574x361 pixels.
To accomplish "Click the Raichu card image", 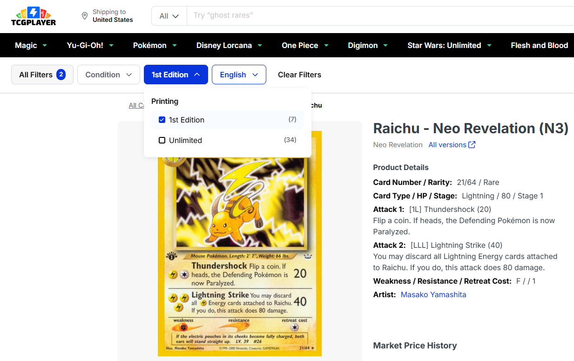I will (x=240, y=244).
